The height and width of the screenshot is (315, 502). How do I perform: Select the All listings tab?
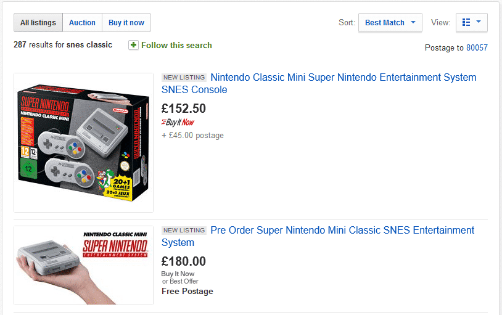[38, 23]
